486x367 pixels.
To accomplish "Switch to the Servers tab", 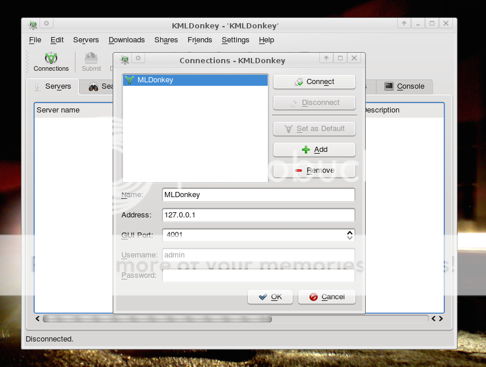I will point(52,86).
